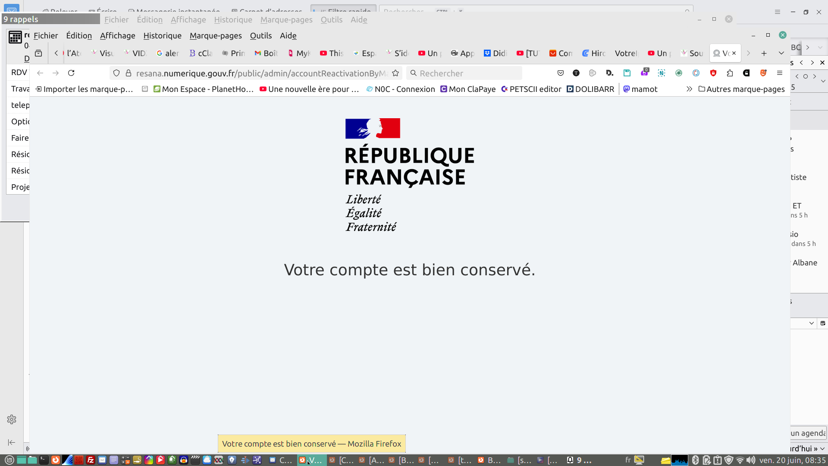Show more bookmarks with the double chevron
This screenshot has width=828, height=466.
(689, 89)
